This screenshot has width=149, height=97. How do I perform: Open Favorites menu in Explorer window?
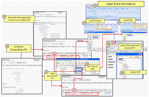65,61
